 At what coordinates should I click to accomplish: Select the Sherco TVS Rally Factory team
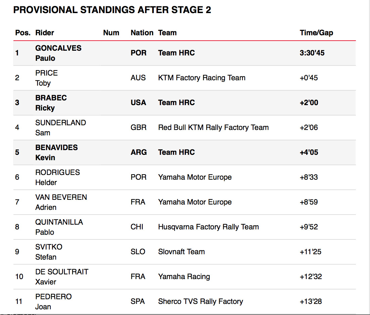pos(200,302)
